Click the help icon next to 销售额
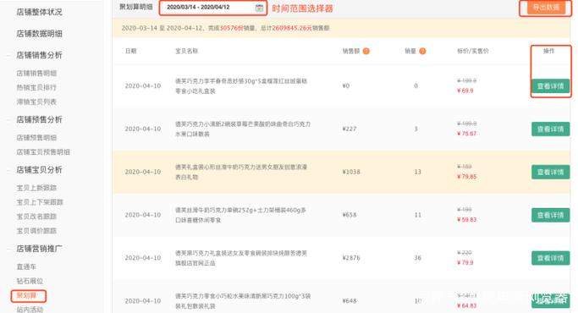 pos(366,52)
